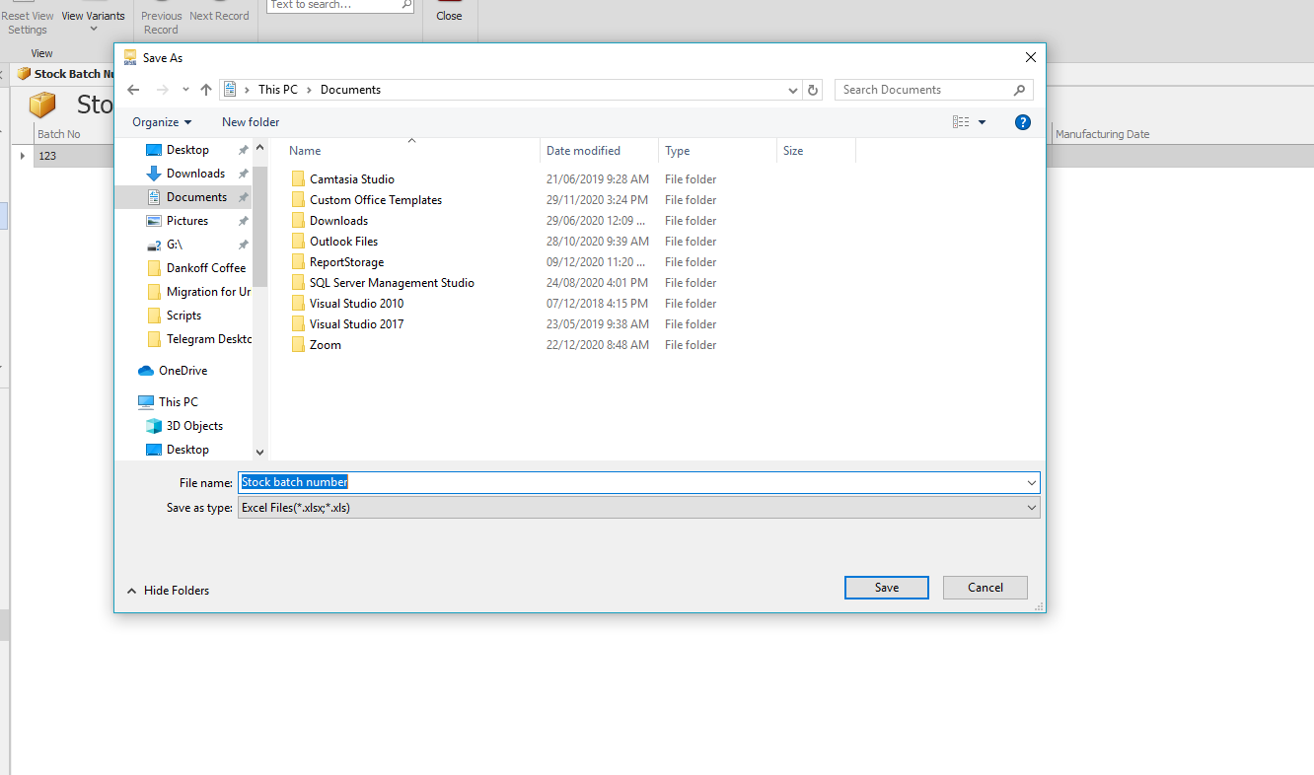Open the Save as type combo box
The height and width of the screenshot is (775, 1314).
tap(639, 508)
